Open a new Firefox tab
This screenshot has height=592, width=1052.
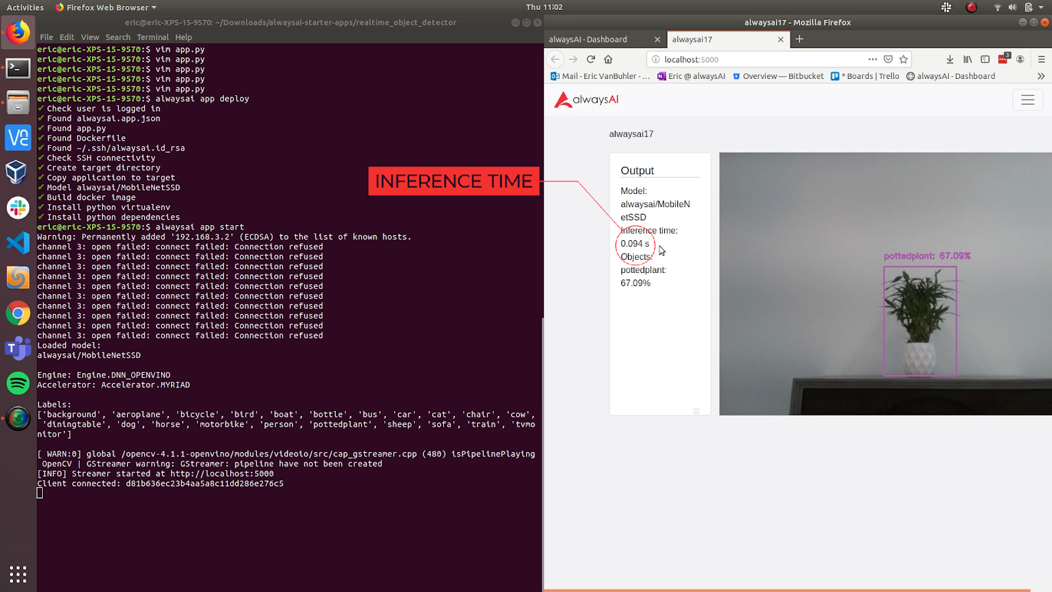pyautogui.click(x=800, y=39)
